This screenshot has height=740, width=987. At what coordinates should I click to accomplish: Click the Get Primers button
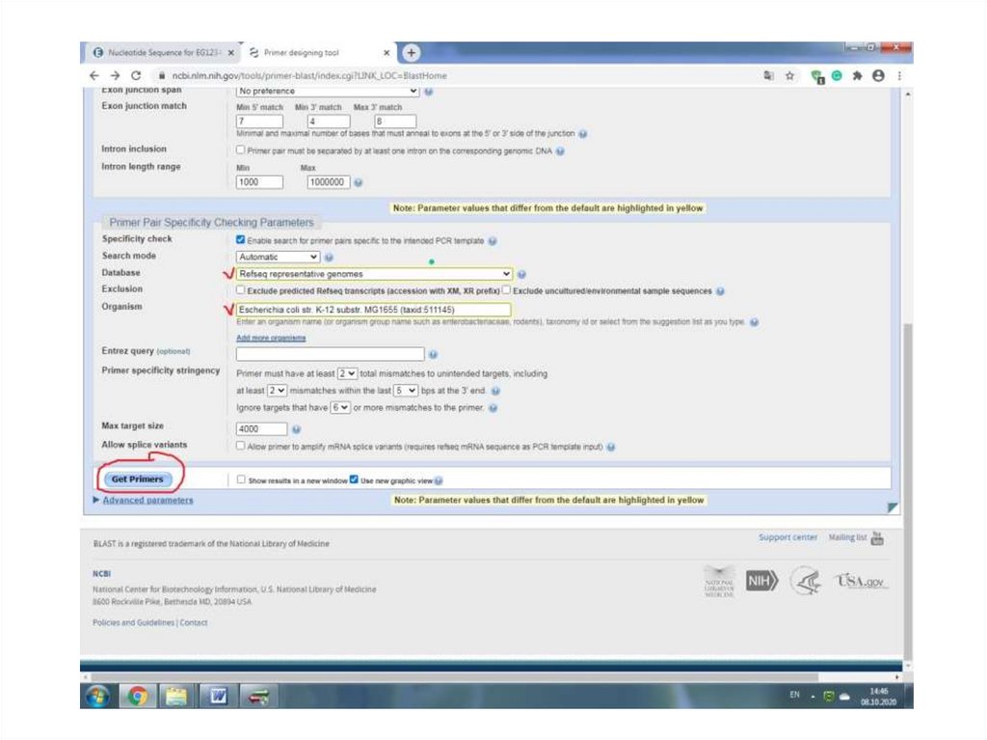(x=137, y=480)
